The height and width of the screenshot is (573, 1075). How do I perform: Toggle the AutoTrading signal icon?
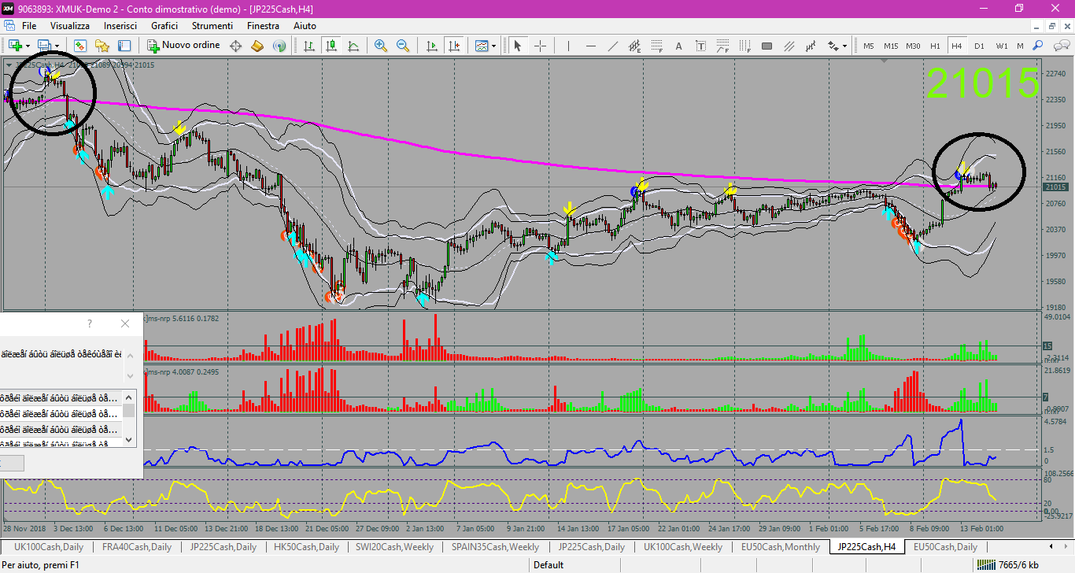click(279, 46)
